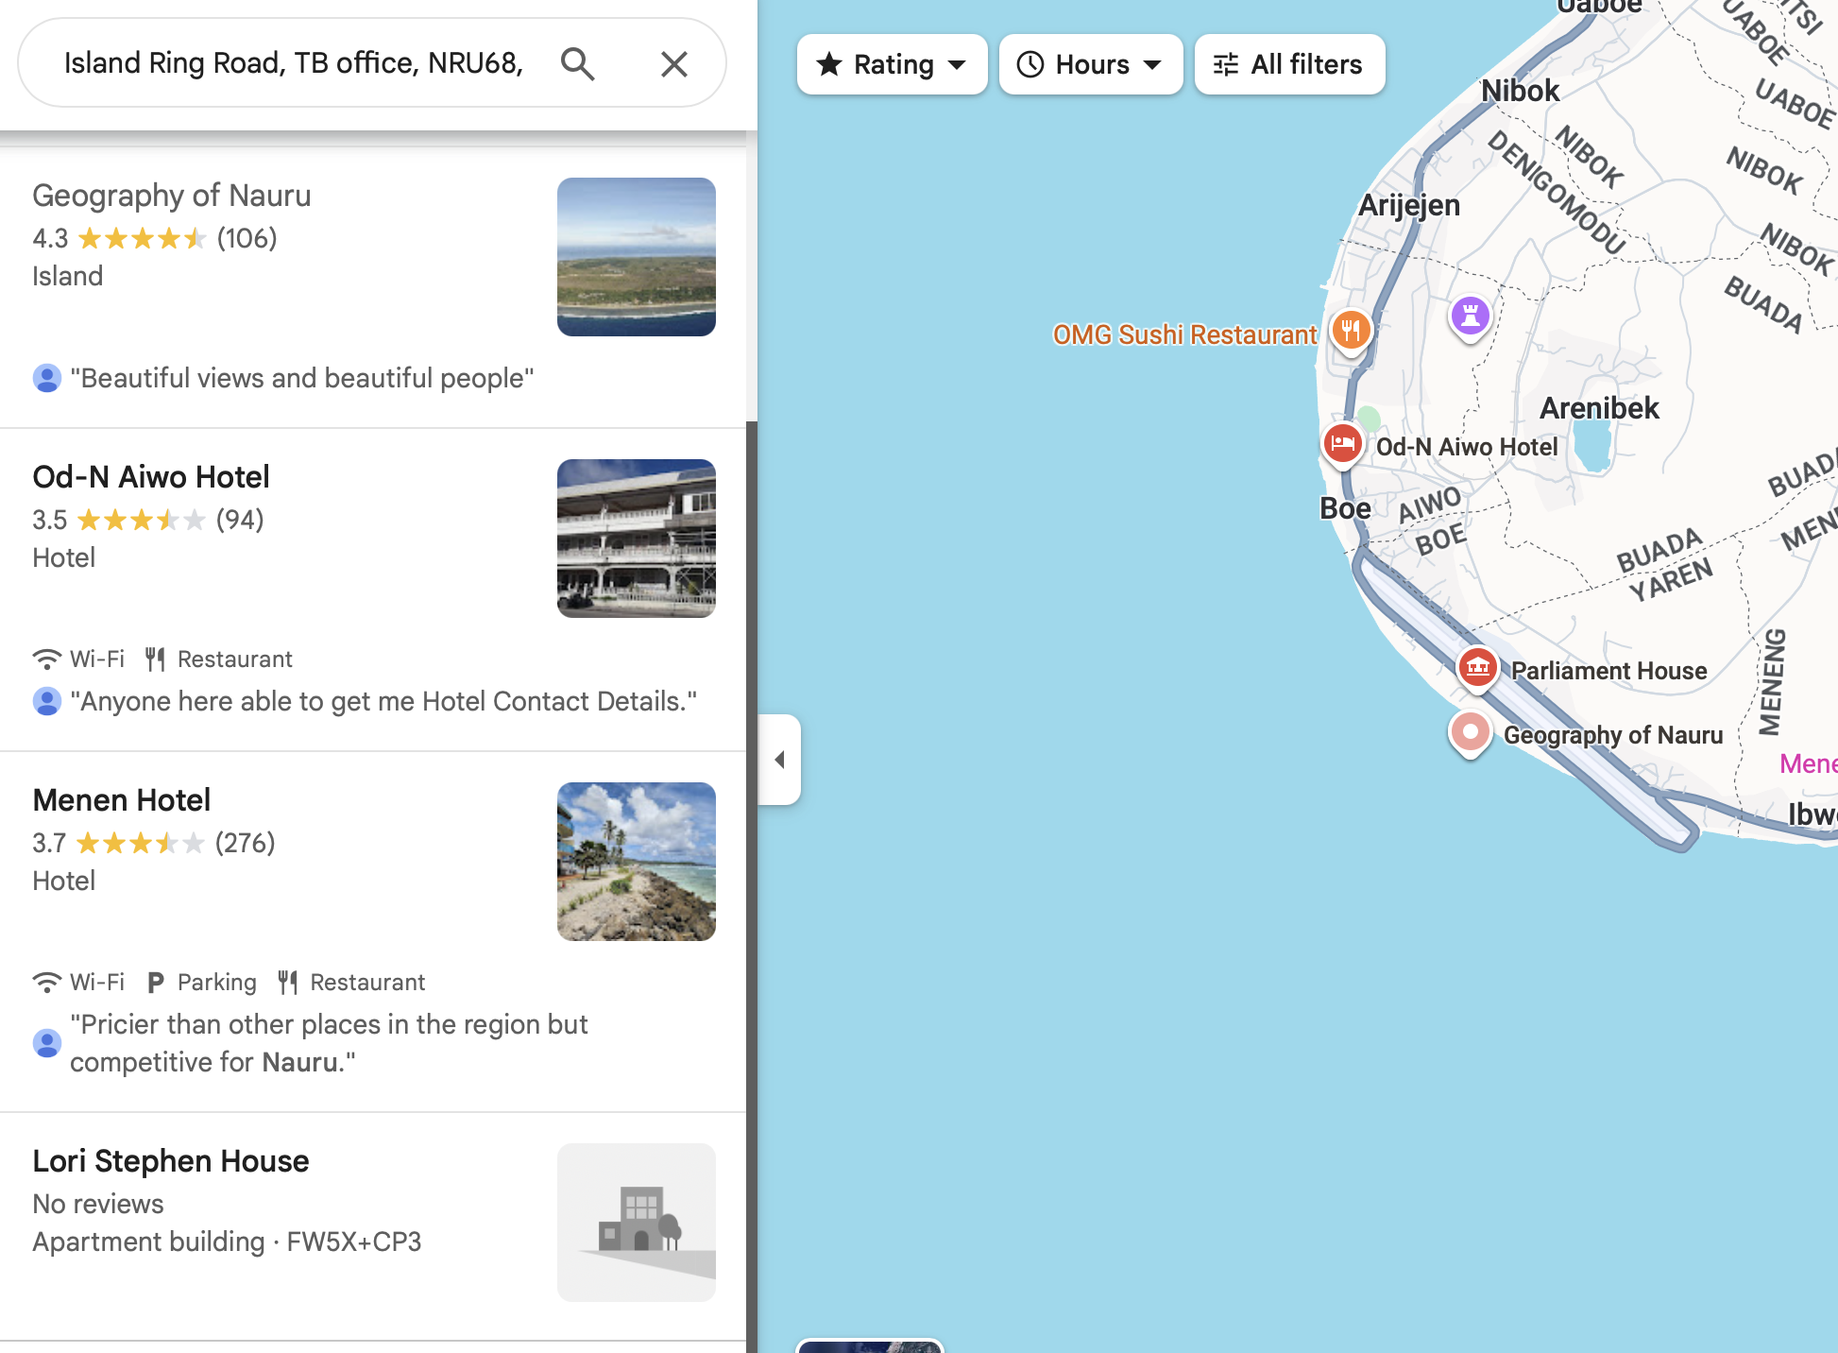Screen dimensions: 1838x1353
Task: Clear the search box with X
Action: pyautogui.click(x=674, y=63)
